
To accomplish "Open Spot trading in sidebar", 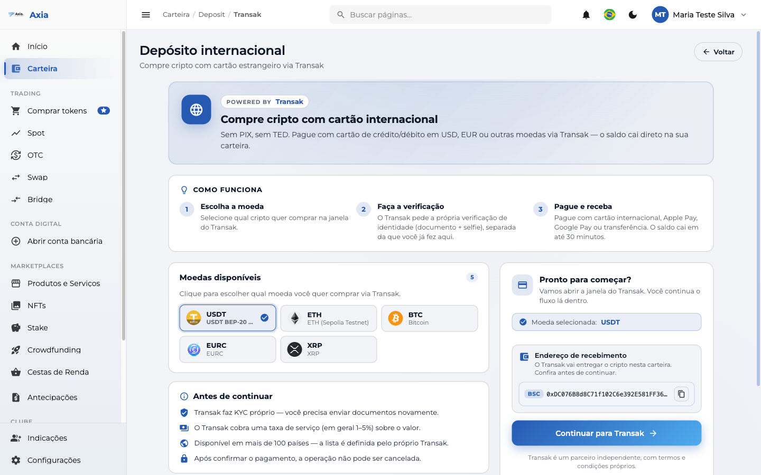I will click(x=58, y=133).
